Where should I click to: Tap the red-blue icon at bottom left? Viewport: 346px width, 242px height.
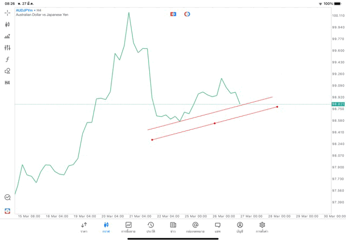coord(7,211)
